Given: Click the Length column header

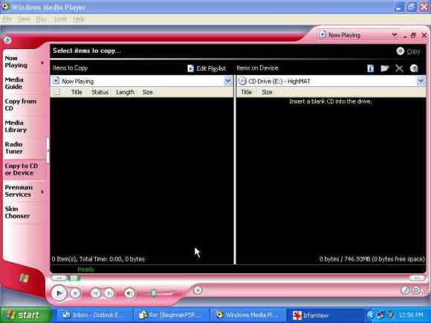Looking at the screenshot, I should point(126,92).
